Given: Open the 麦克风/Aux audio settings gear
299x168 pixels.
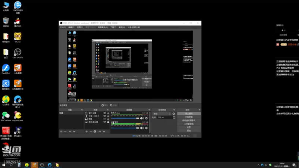Looking at the screenshot, I should (146, 118).
